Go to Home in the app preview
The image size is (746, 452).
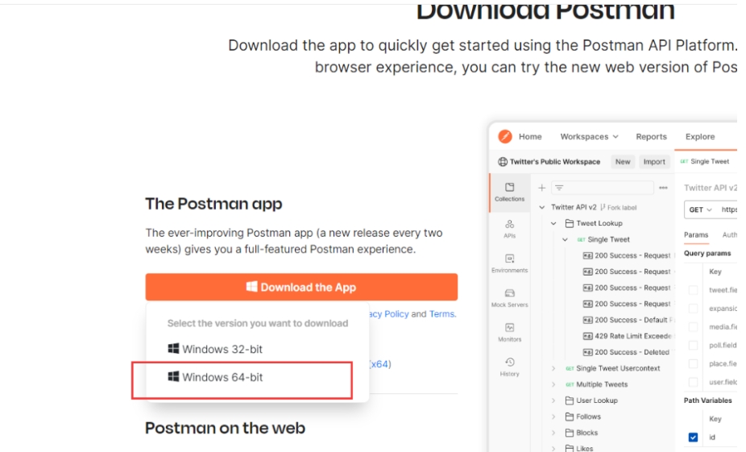click(530, 136)
